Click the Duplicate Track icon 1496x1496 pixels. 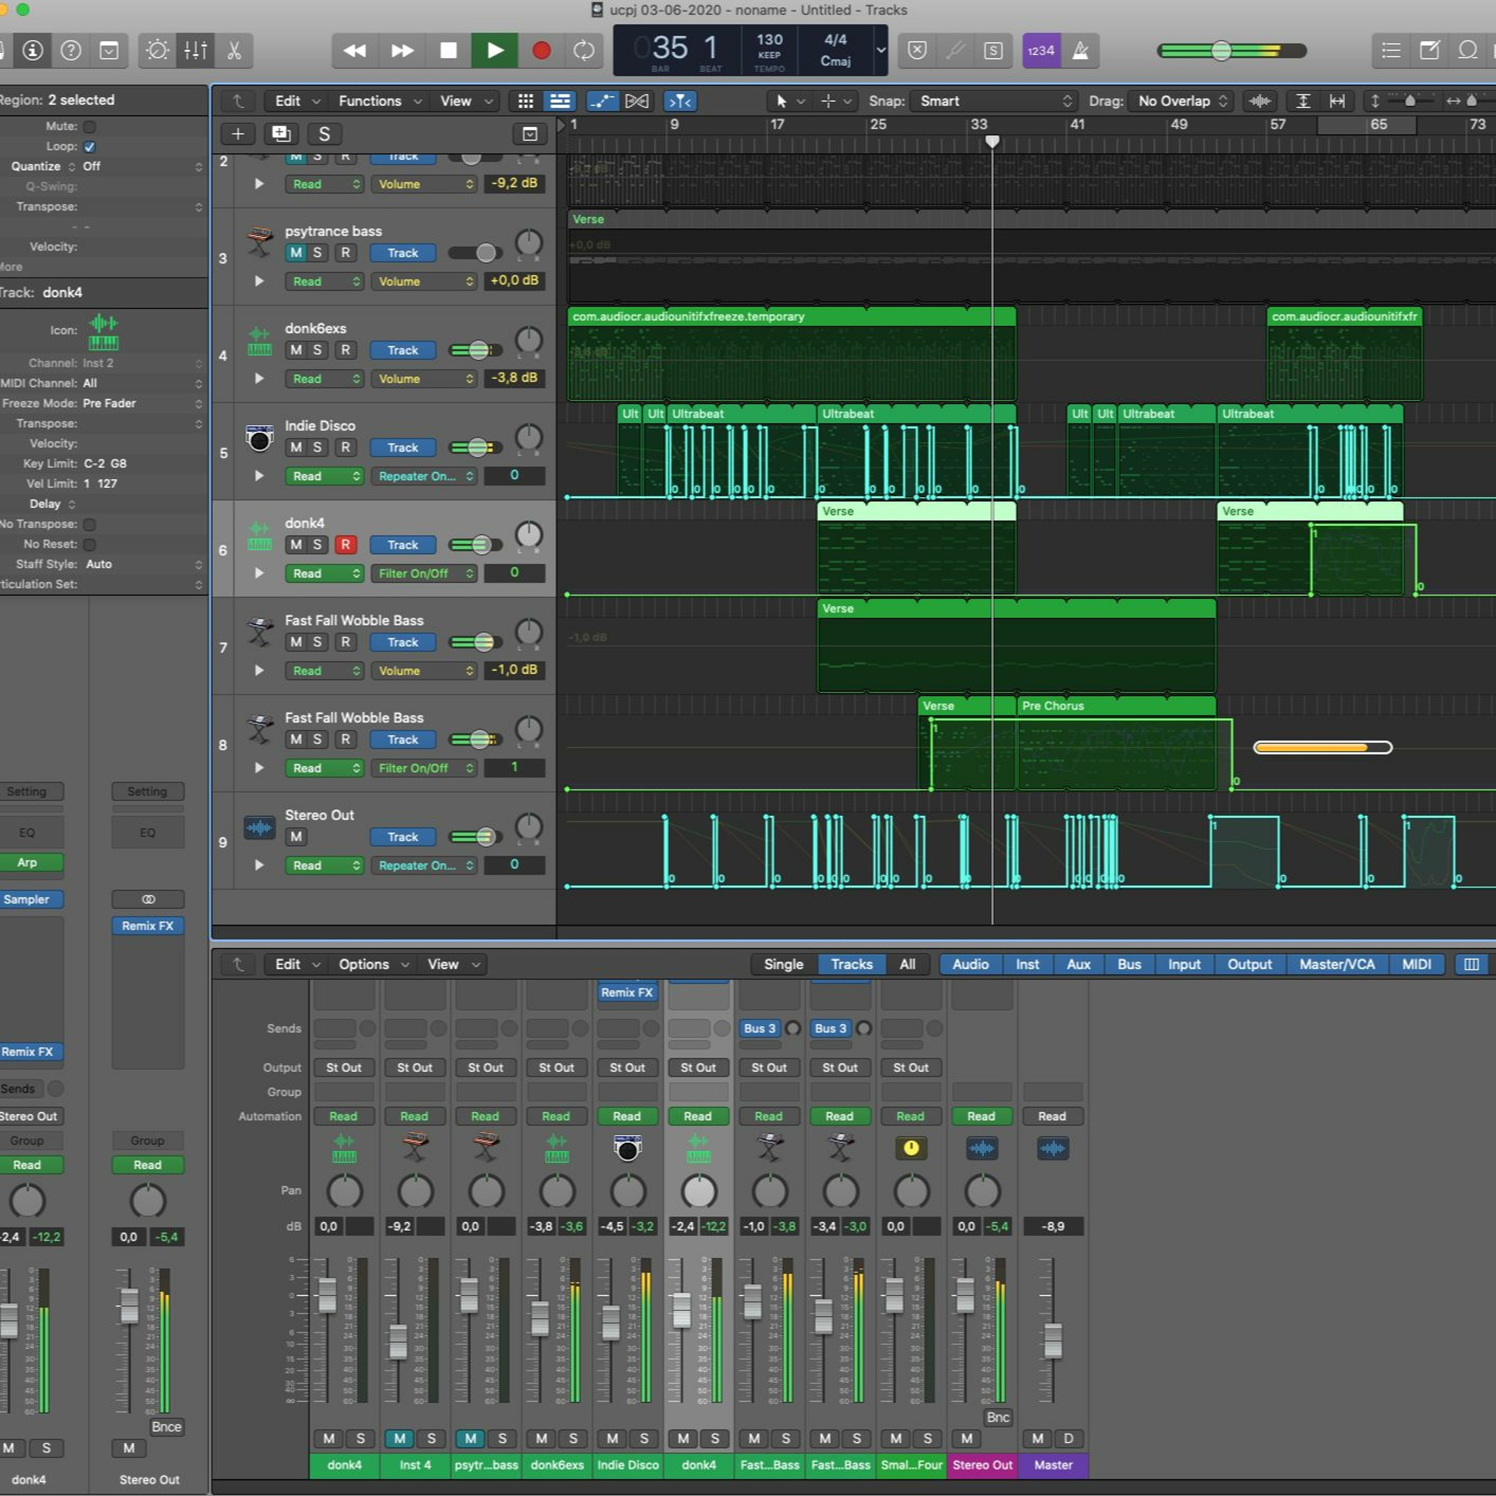point(281,134)
